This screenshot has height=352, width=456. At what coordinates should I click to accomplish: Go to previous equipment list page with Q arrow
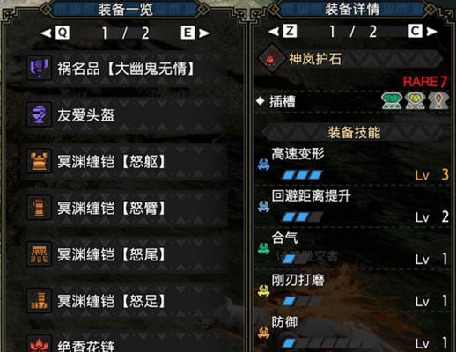55,33
